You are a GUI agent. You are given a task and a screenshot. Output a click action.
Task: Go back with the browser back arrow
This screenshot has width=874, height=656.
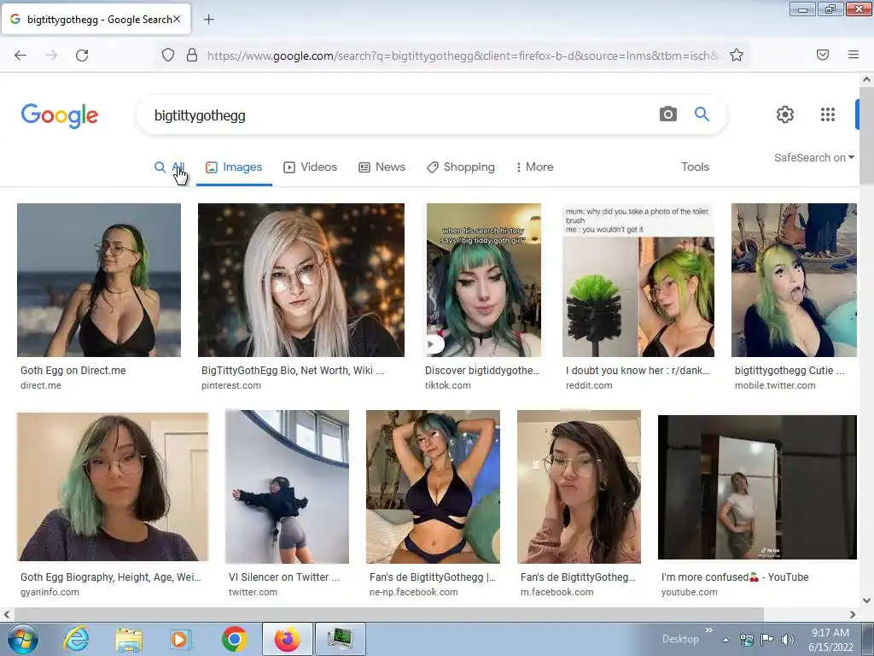[20, 56]
